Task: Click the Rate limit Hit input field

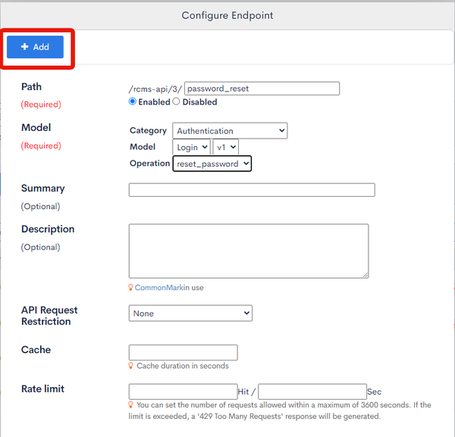Action: click(183, 392)
